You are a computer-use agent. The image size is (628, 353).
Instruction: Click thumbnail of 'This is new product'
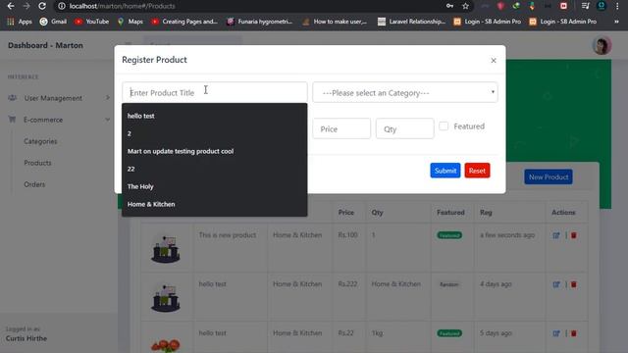[x=166, y=249]
